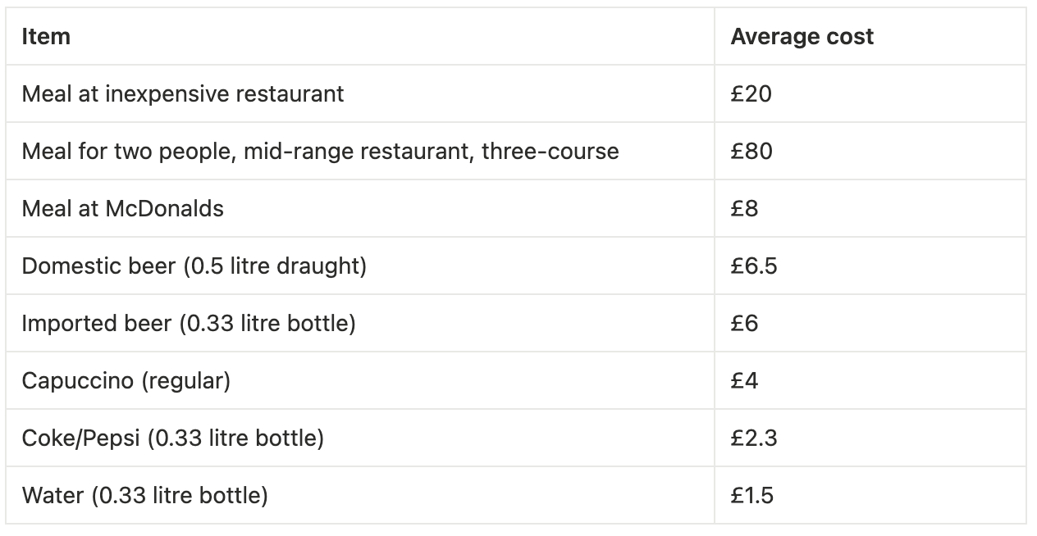The height and width of the screenshot is (536, 1037).
Task: Click the £6 cost cell
Action: (745, 324)
